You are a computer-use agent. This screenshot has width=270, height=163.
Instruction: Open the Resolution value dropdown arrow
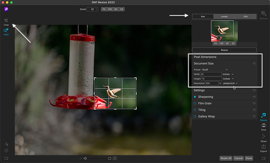[220, 83]
